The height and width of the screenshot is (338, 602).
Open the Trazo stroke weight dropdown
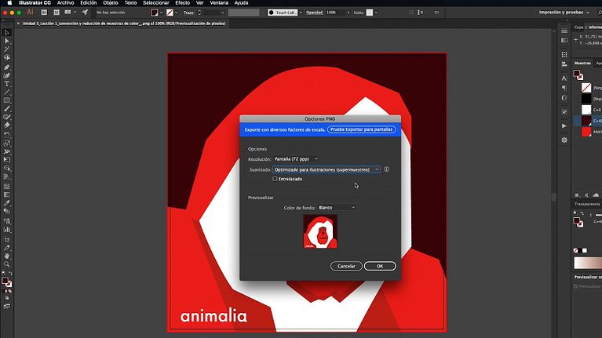pos(223,13)
